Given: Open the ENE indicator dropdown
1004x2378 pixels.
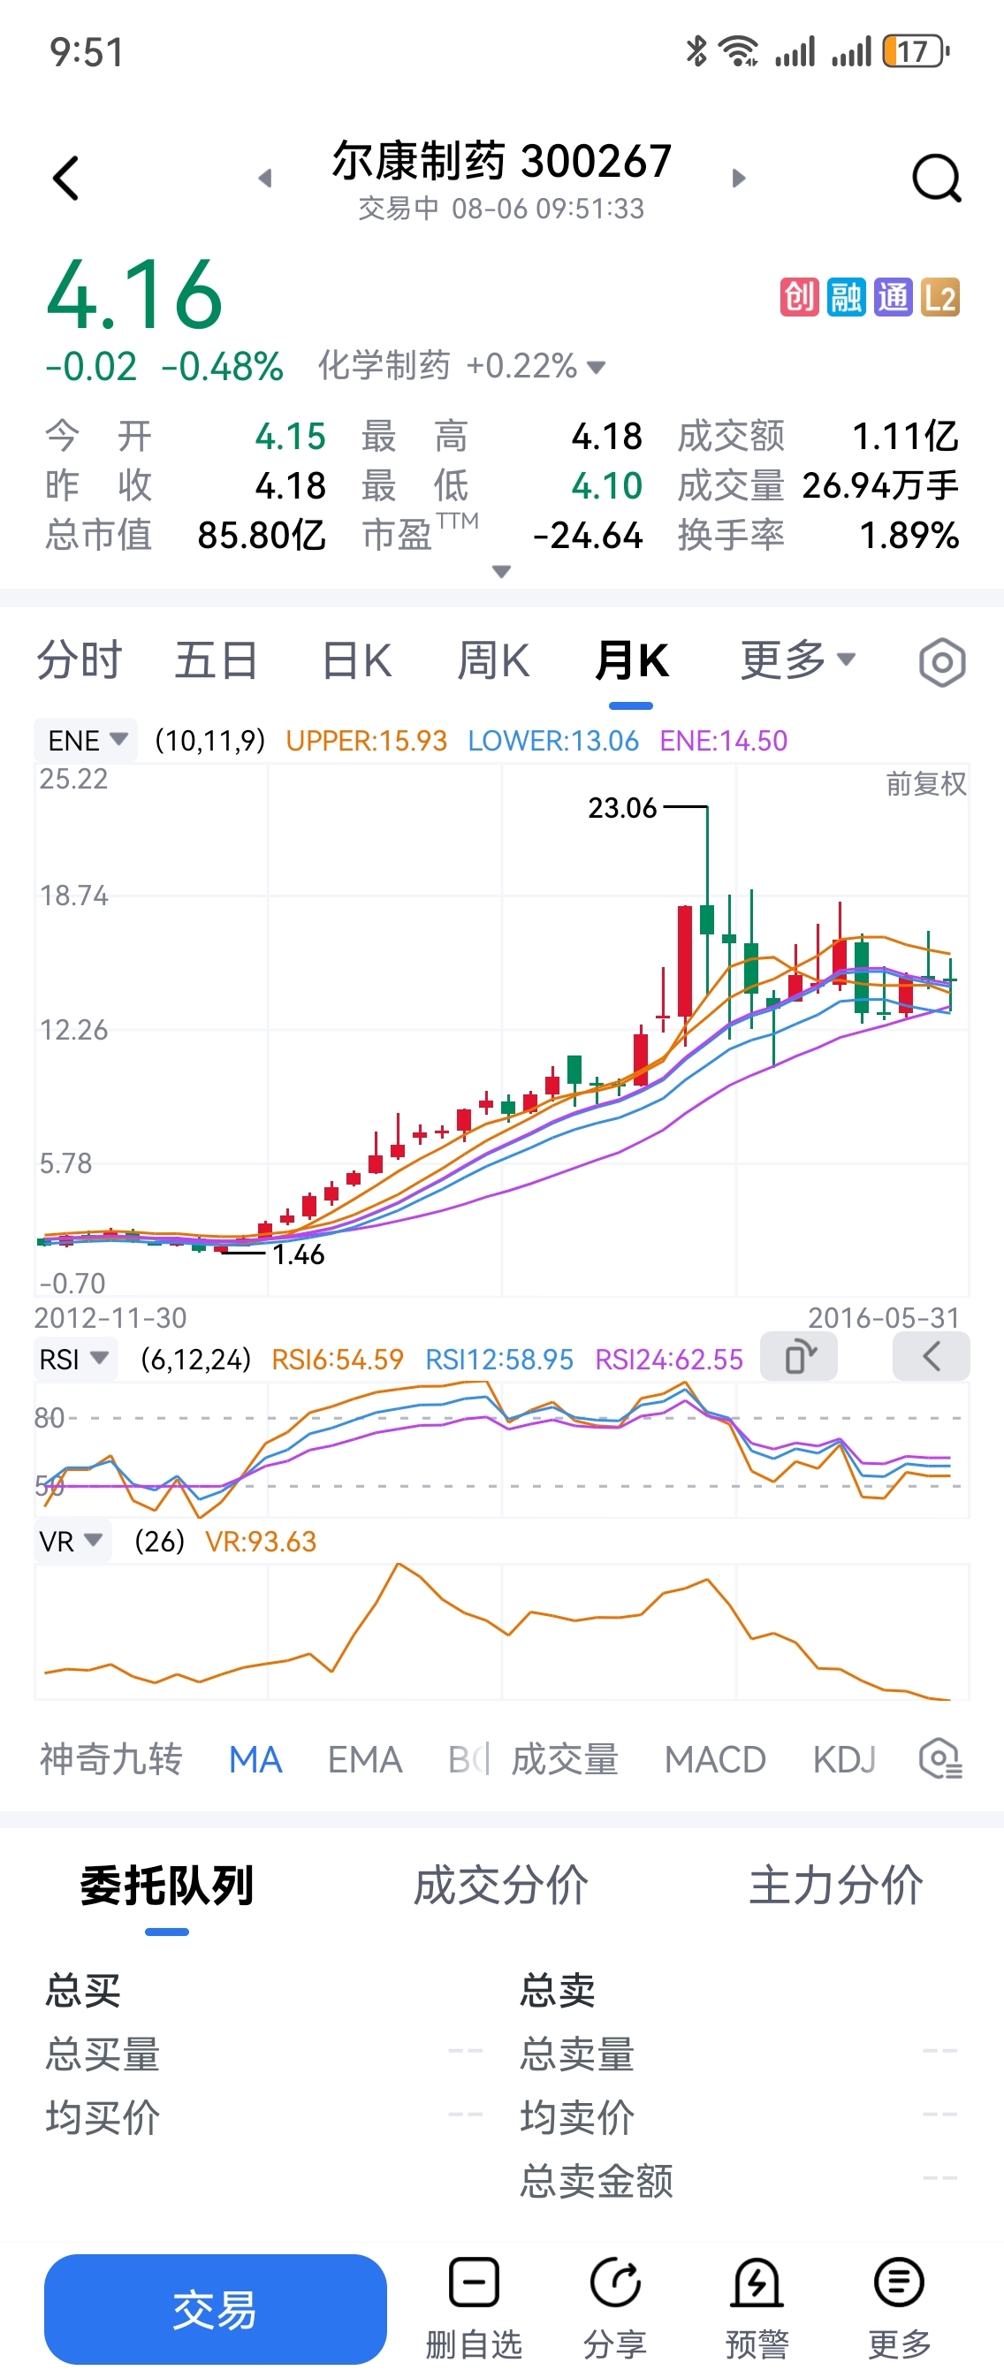Looking at the screenshot, I should [x=87, y=740].
